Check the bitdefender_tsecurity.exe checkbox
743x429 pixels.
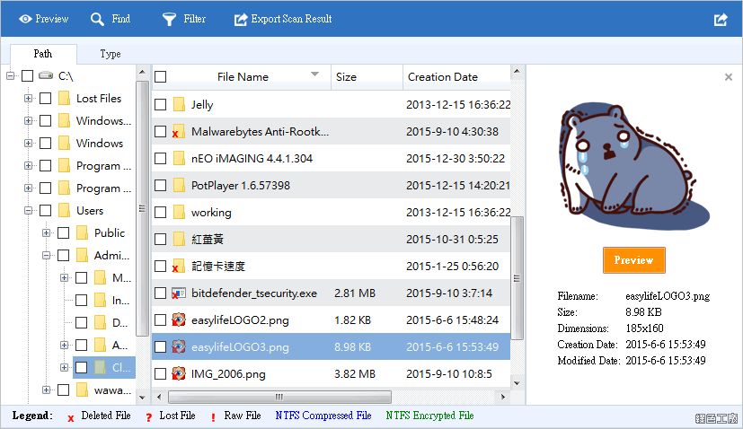(161, 293)
